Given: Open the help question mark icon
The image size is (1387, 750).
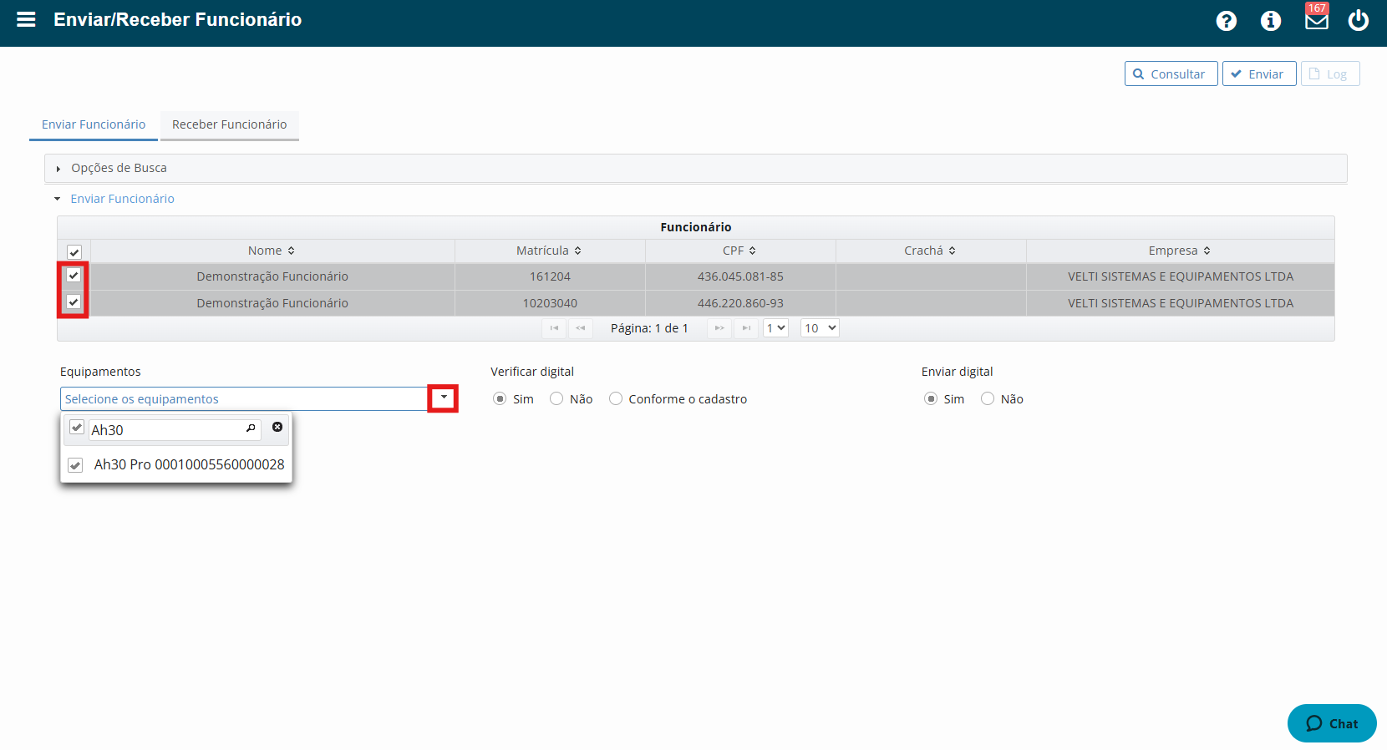Looking at the screenshot, I should (x=1226, y=21).
